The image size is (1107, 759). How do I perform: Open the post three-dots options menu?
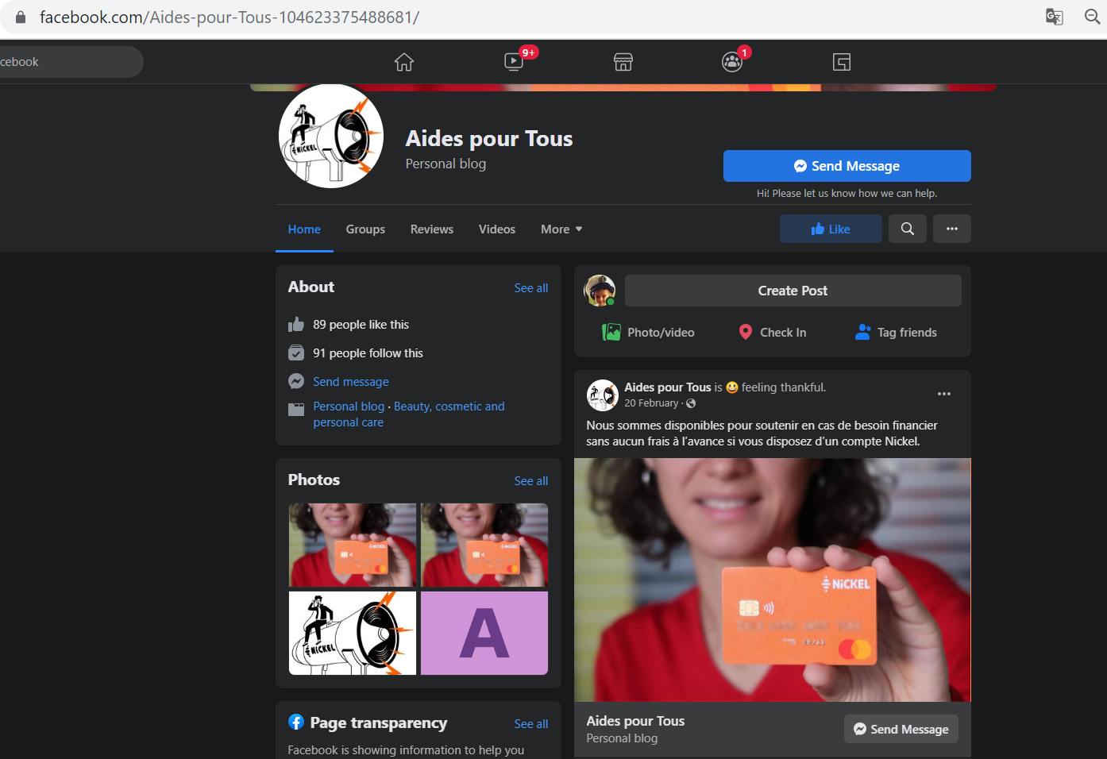(x=944, y=394)
